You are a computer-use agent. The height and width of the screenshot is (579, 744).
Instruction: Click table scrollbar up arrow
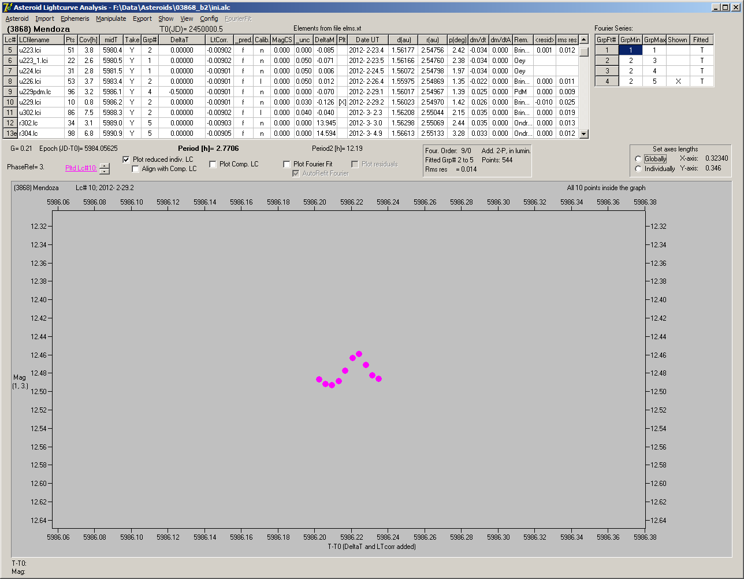[x=583, y=40]
